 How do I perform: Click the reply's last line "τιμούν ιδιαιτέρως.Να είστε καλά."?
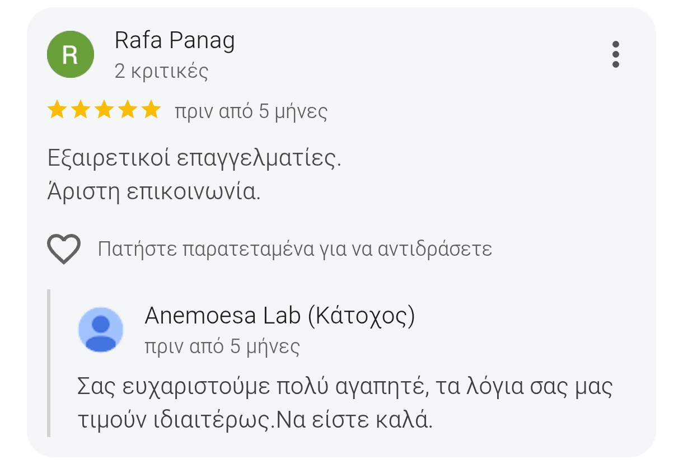pyautogui.click(x=255, y=420)
